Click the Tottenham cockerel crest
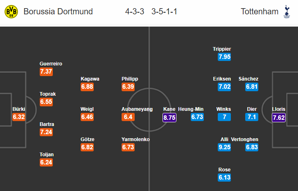The image size is (298, 191). click(x=287, y=11)
